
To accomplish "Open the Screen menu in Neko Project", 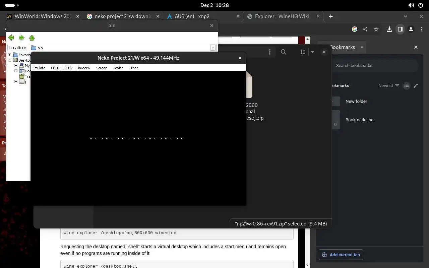I will pyautogui.click(x=102, y=68).
